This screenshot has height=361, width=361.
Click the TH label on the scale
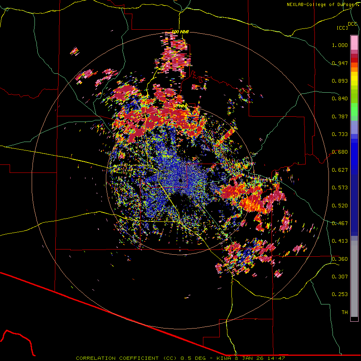point(345,312)
